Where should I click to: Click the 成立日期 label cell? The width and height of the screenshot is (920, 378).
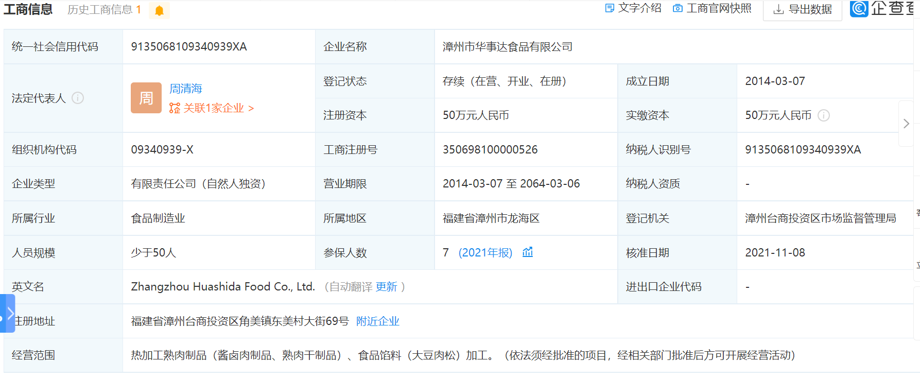click(x=677, y=81)
